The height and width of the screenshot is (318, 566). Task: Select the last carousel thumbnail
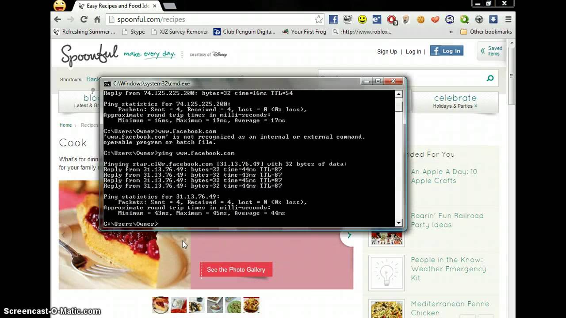pyautogui.click(x=251, y=305)
